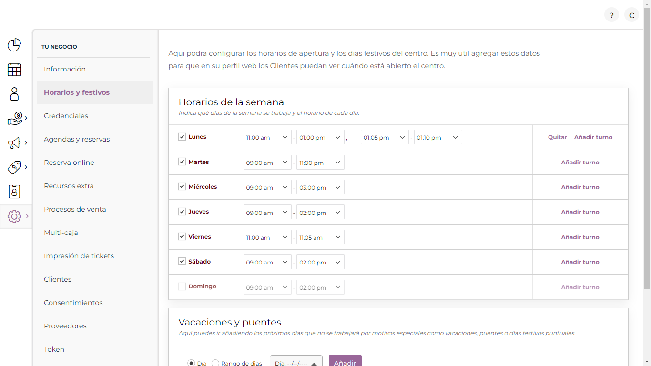Viewport: 651px width, 366px height.
Task: Open Reserva online menu item
Action: click(x=95, y=163)
